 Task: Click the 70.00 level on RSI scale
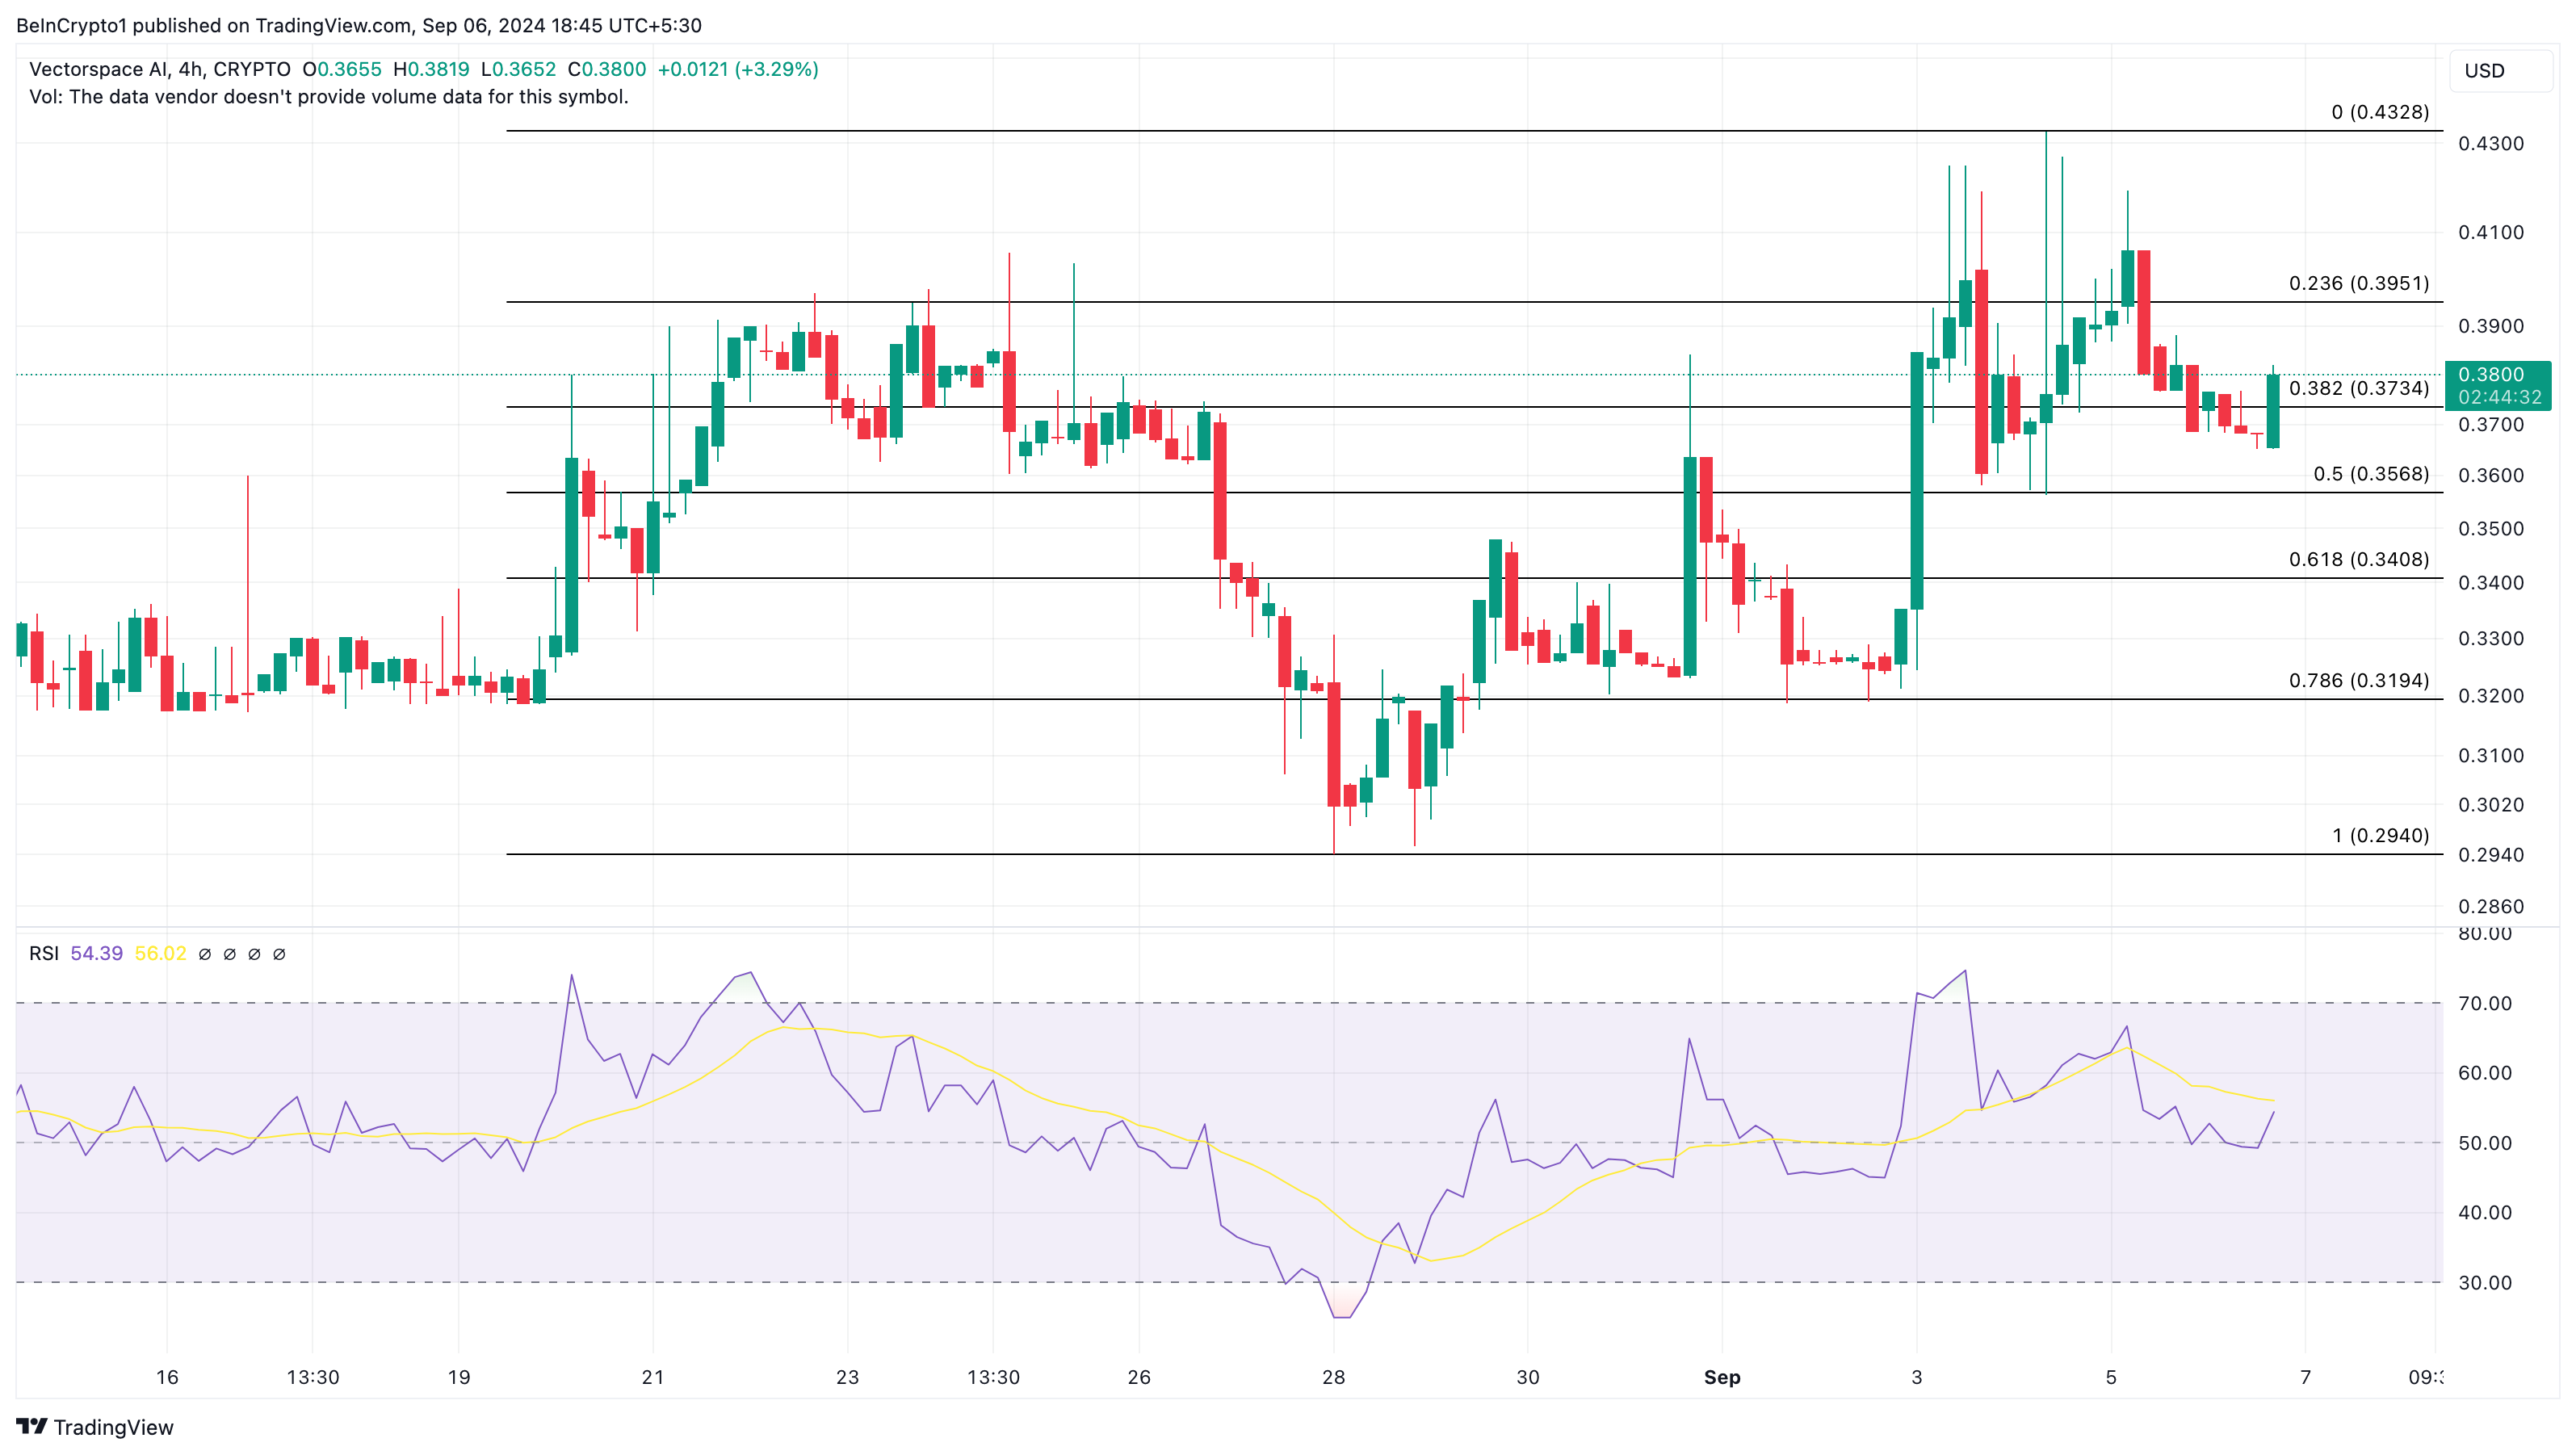pos(2484,1003)
